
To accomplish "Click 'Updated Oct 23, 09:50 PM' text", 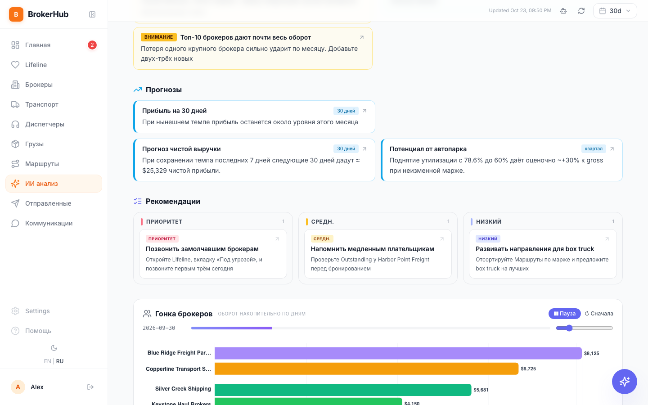I will 520,11.
